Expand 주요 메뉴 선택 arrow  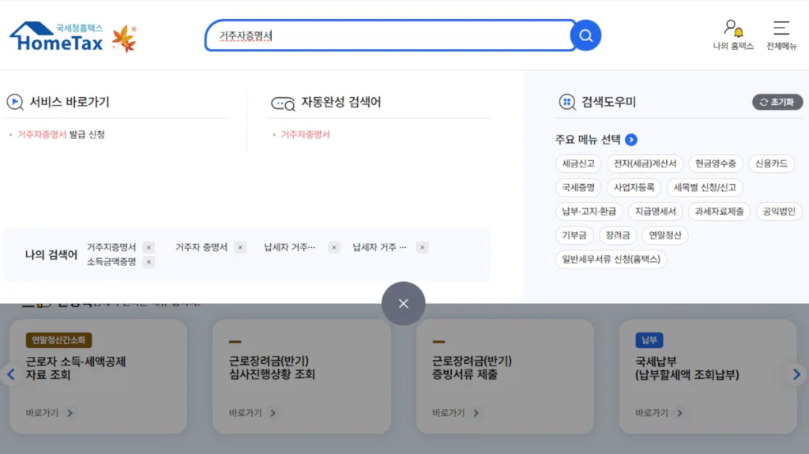(631, 140)
